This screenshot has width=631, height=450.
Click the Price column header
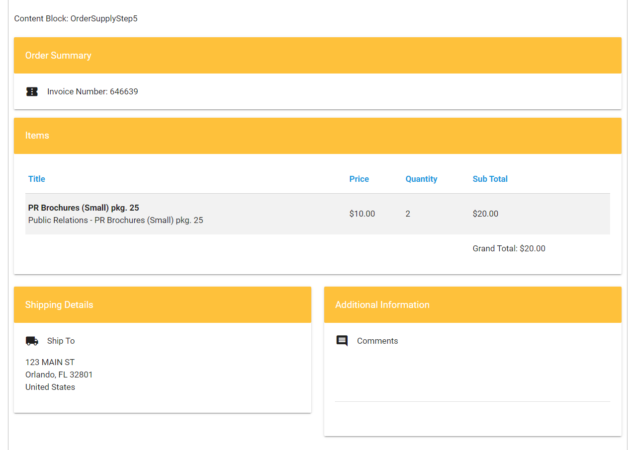coord(359,179)
